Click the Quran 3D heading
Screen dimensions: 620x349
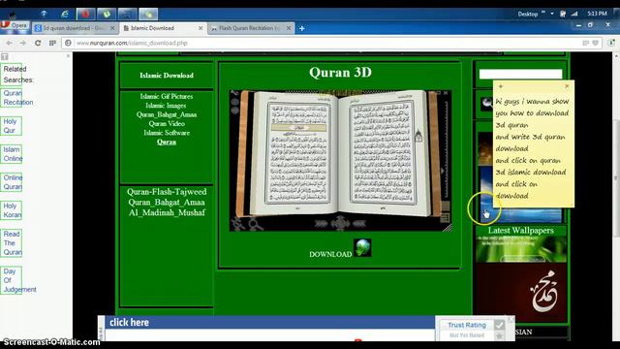(x=340, y=73)
